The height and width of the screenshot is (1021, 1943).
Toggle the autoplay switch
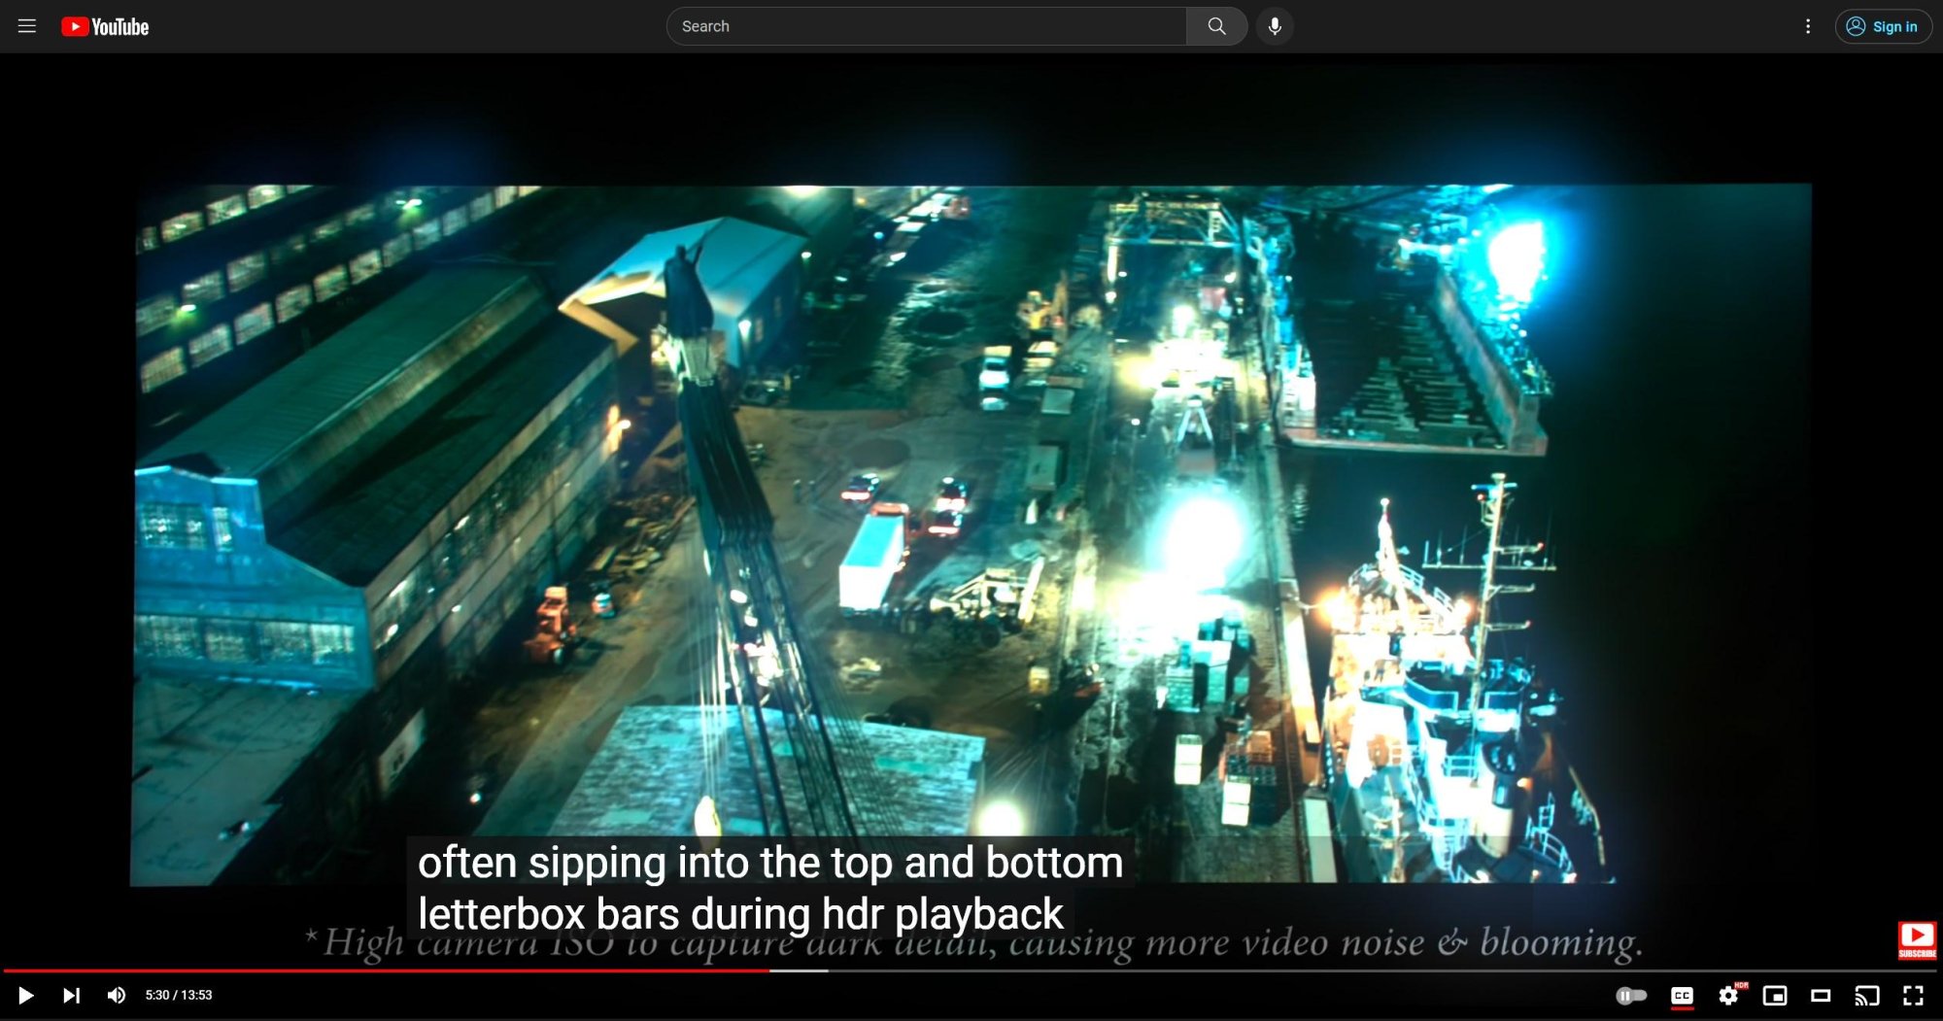pyautogui.click(x=1631, y=995)
